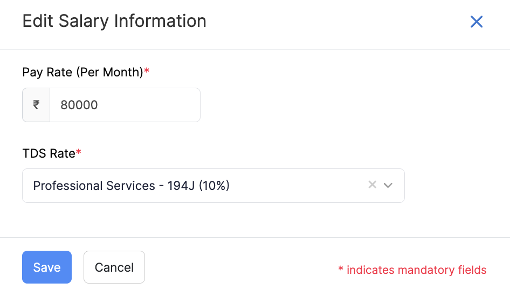Expand the TDS Rate dropdown arrow
Image resolution: width=510 pixels, height=297 pixels.
(388, 185)
